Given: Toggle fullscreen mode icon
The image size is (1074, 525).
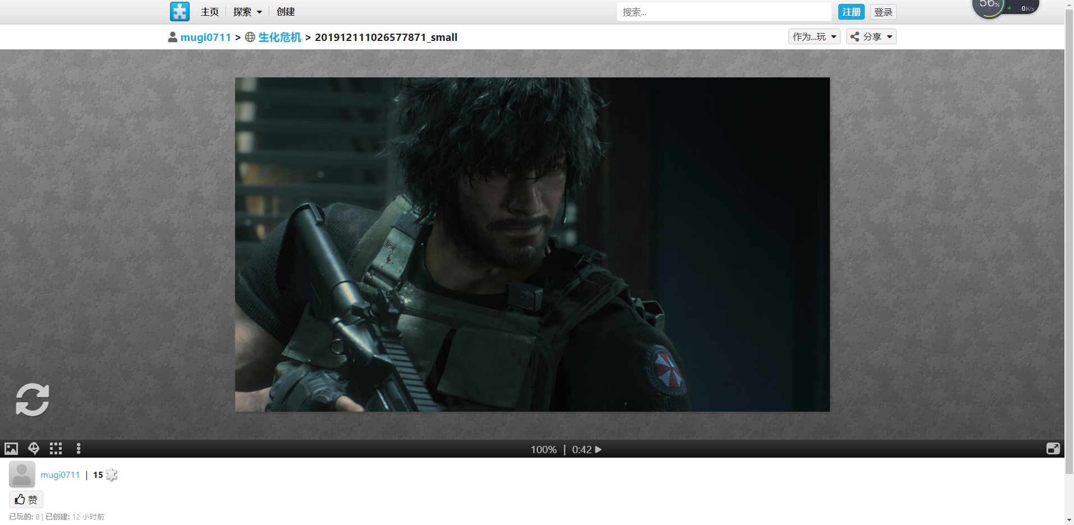Looking at the screenshot, I should (x=1053, y=449).
